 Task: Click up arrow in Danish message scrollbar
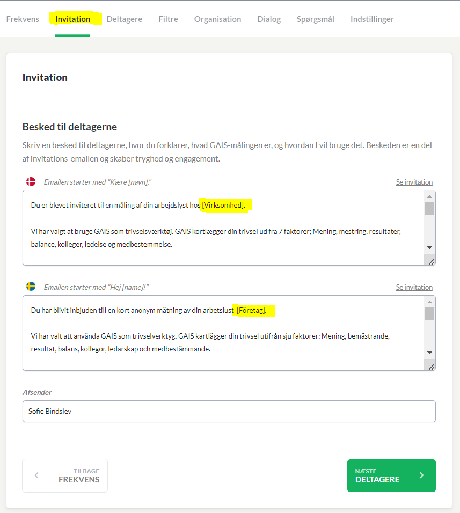429,196
